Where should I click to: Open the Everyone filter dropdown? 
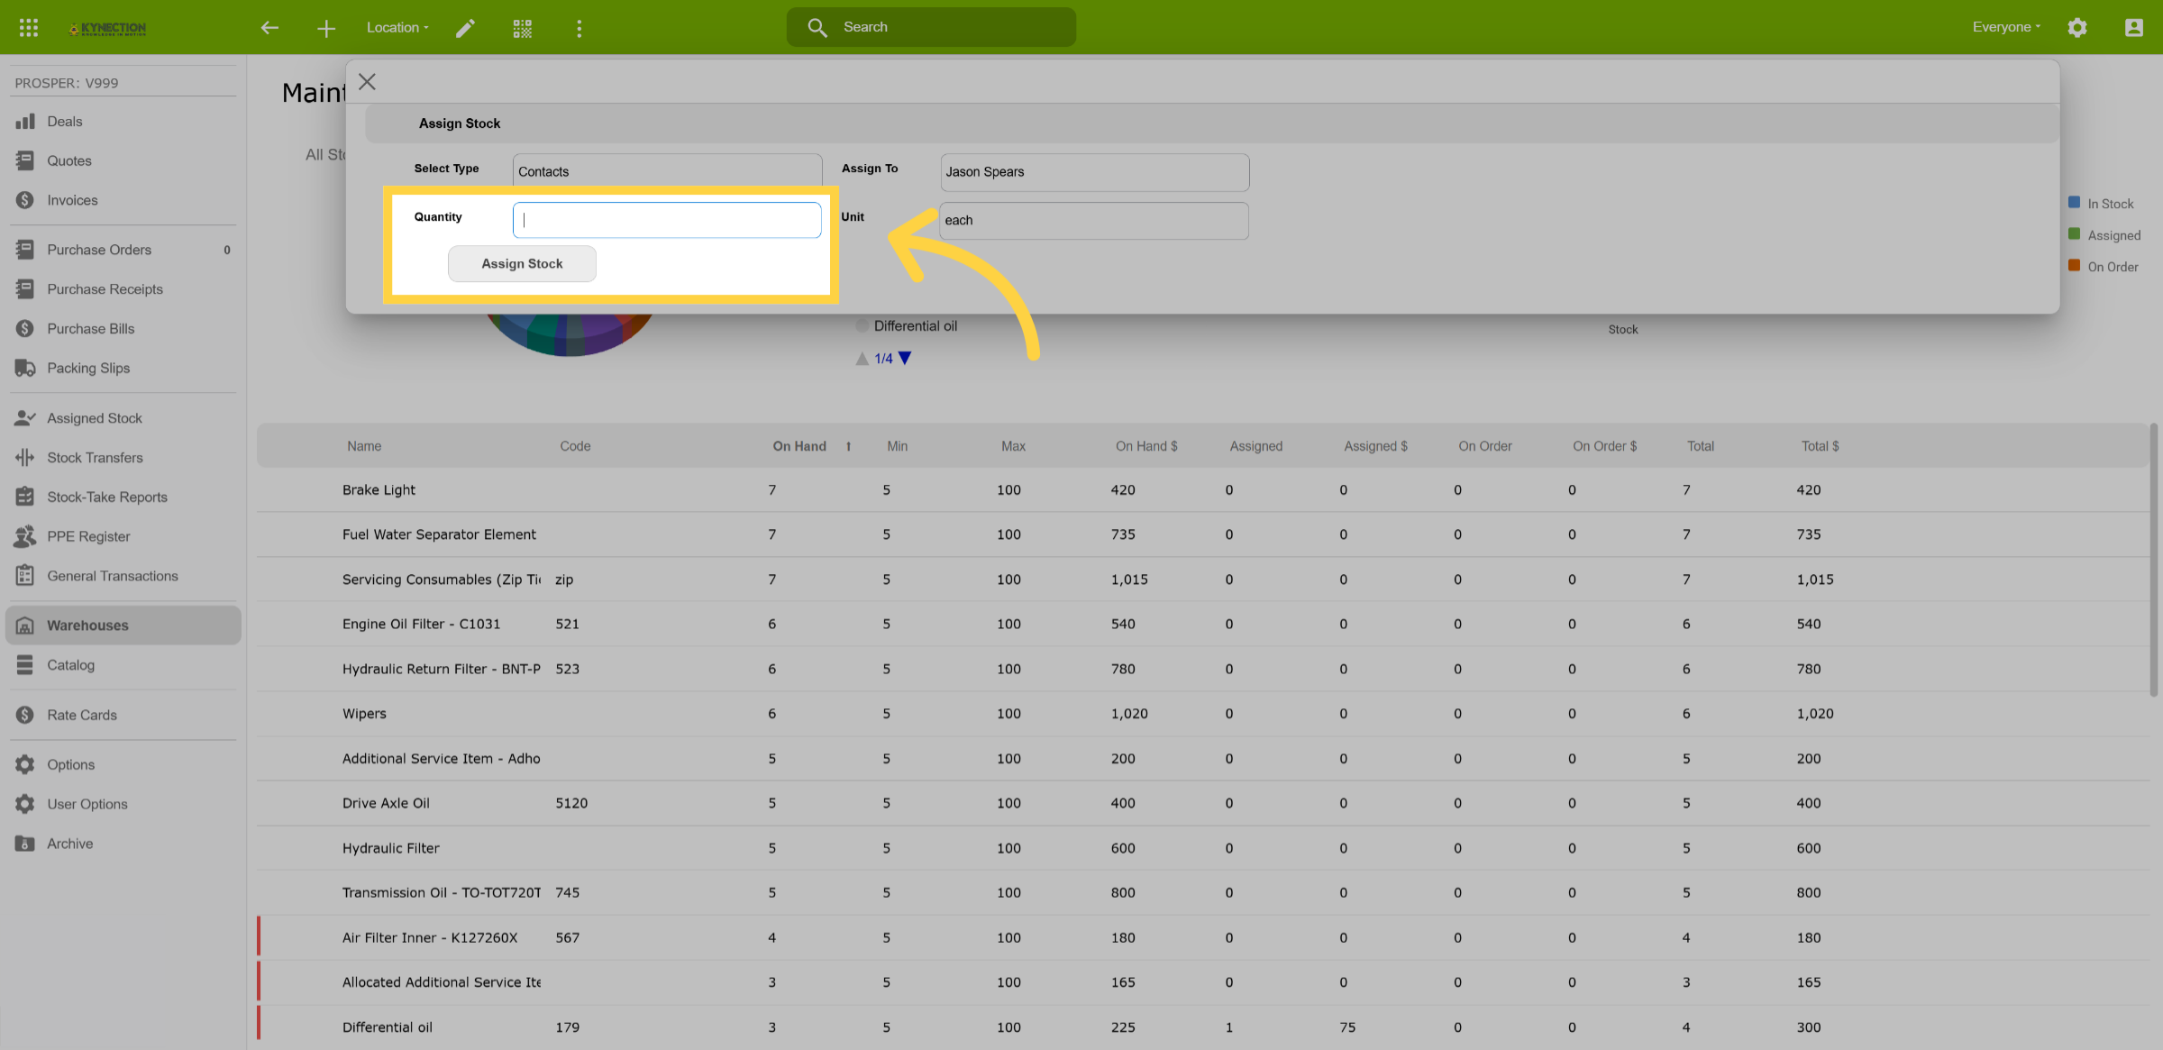(2006, 27)
